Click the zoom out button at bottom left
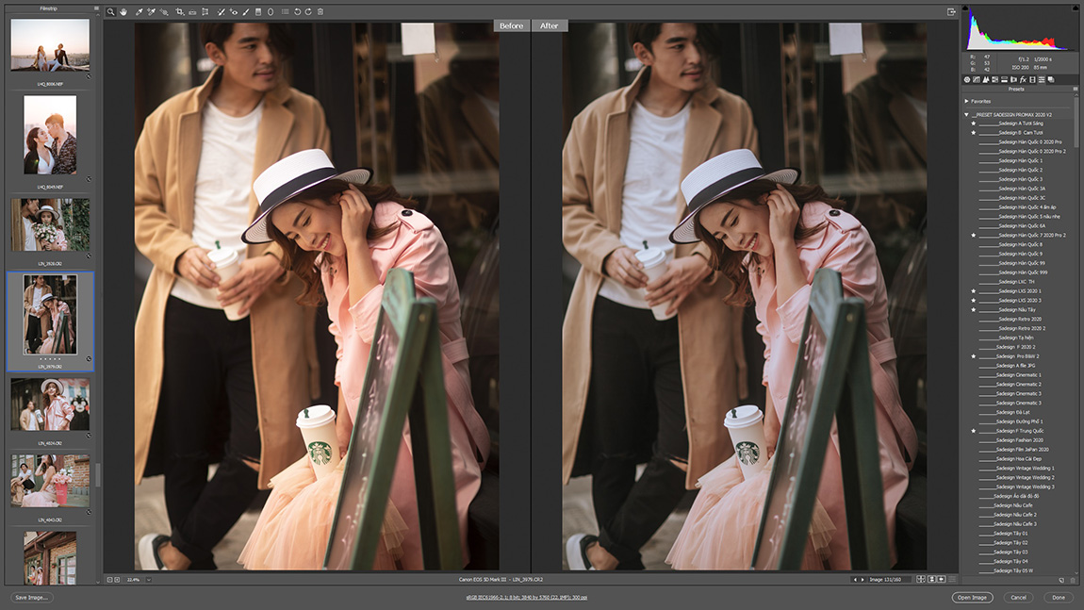 [x=109, y=580]
